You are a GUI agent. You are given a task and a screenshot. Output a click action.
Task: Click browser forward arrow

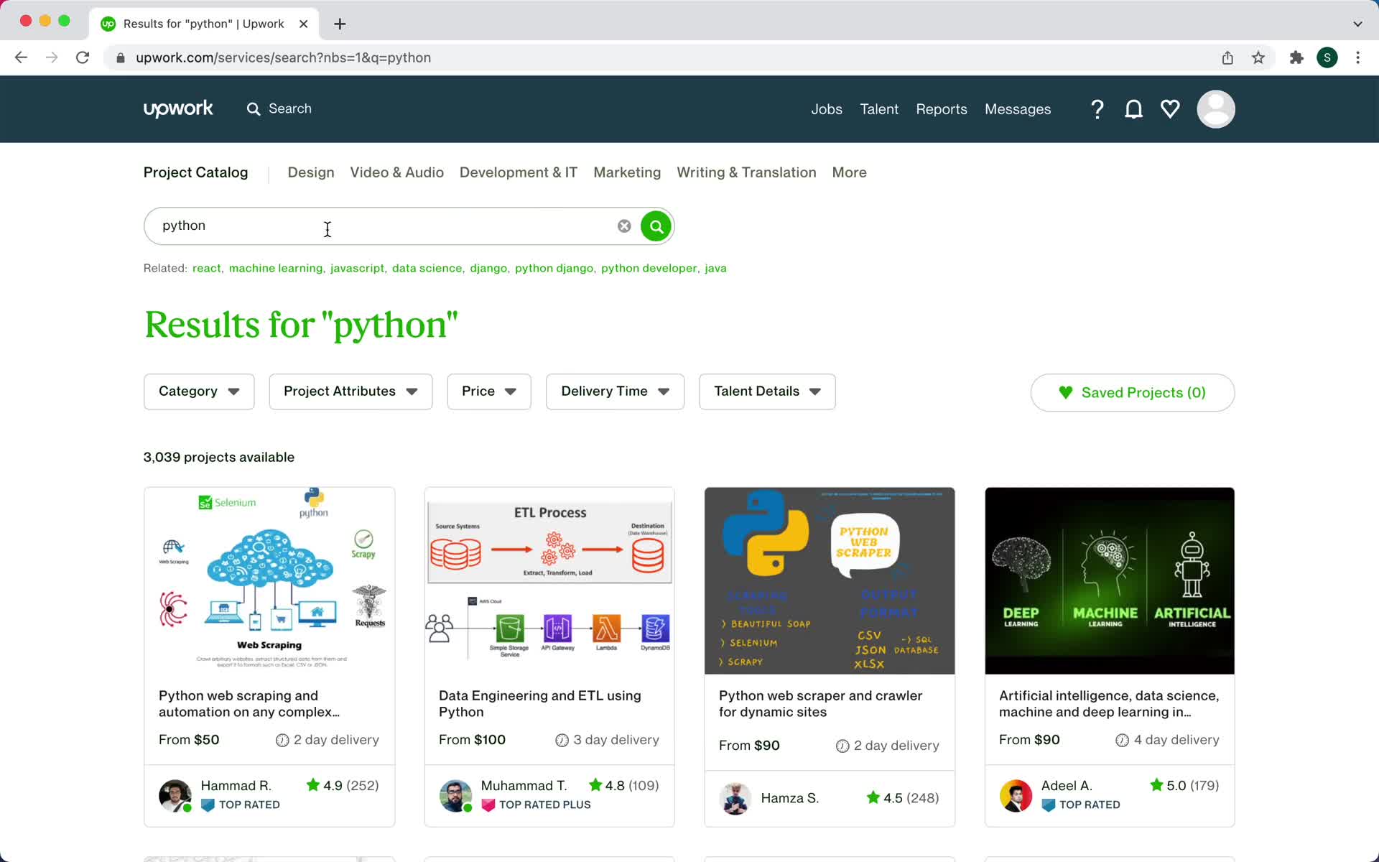(x=52, y=57)
